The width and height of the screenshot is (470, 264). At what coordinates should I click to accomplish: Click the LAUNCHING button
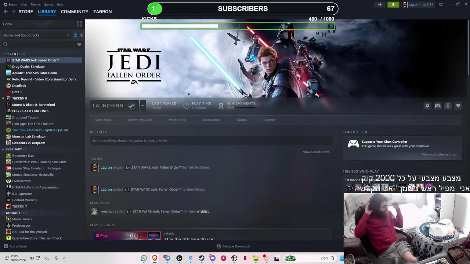point(115,106)
